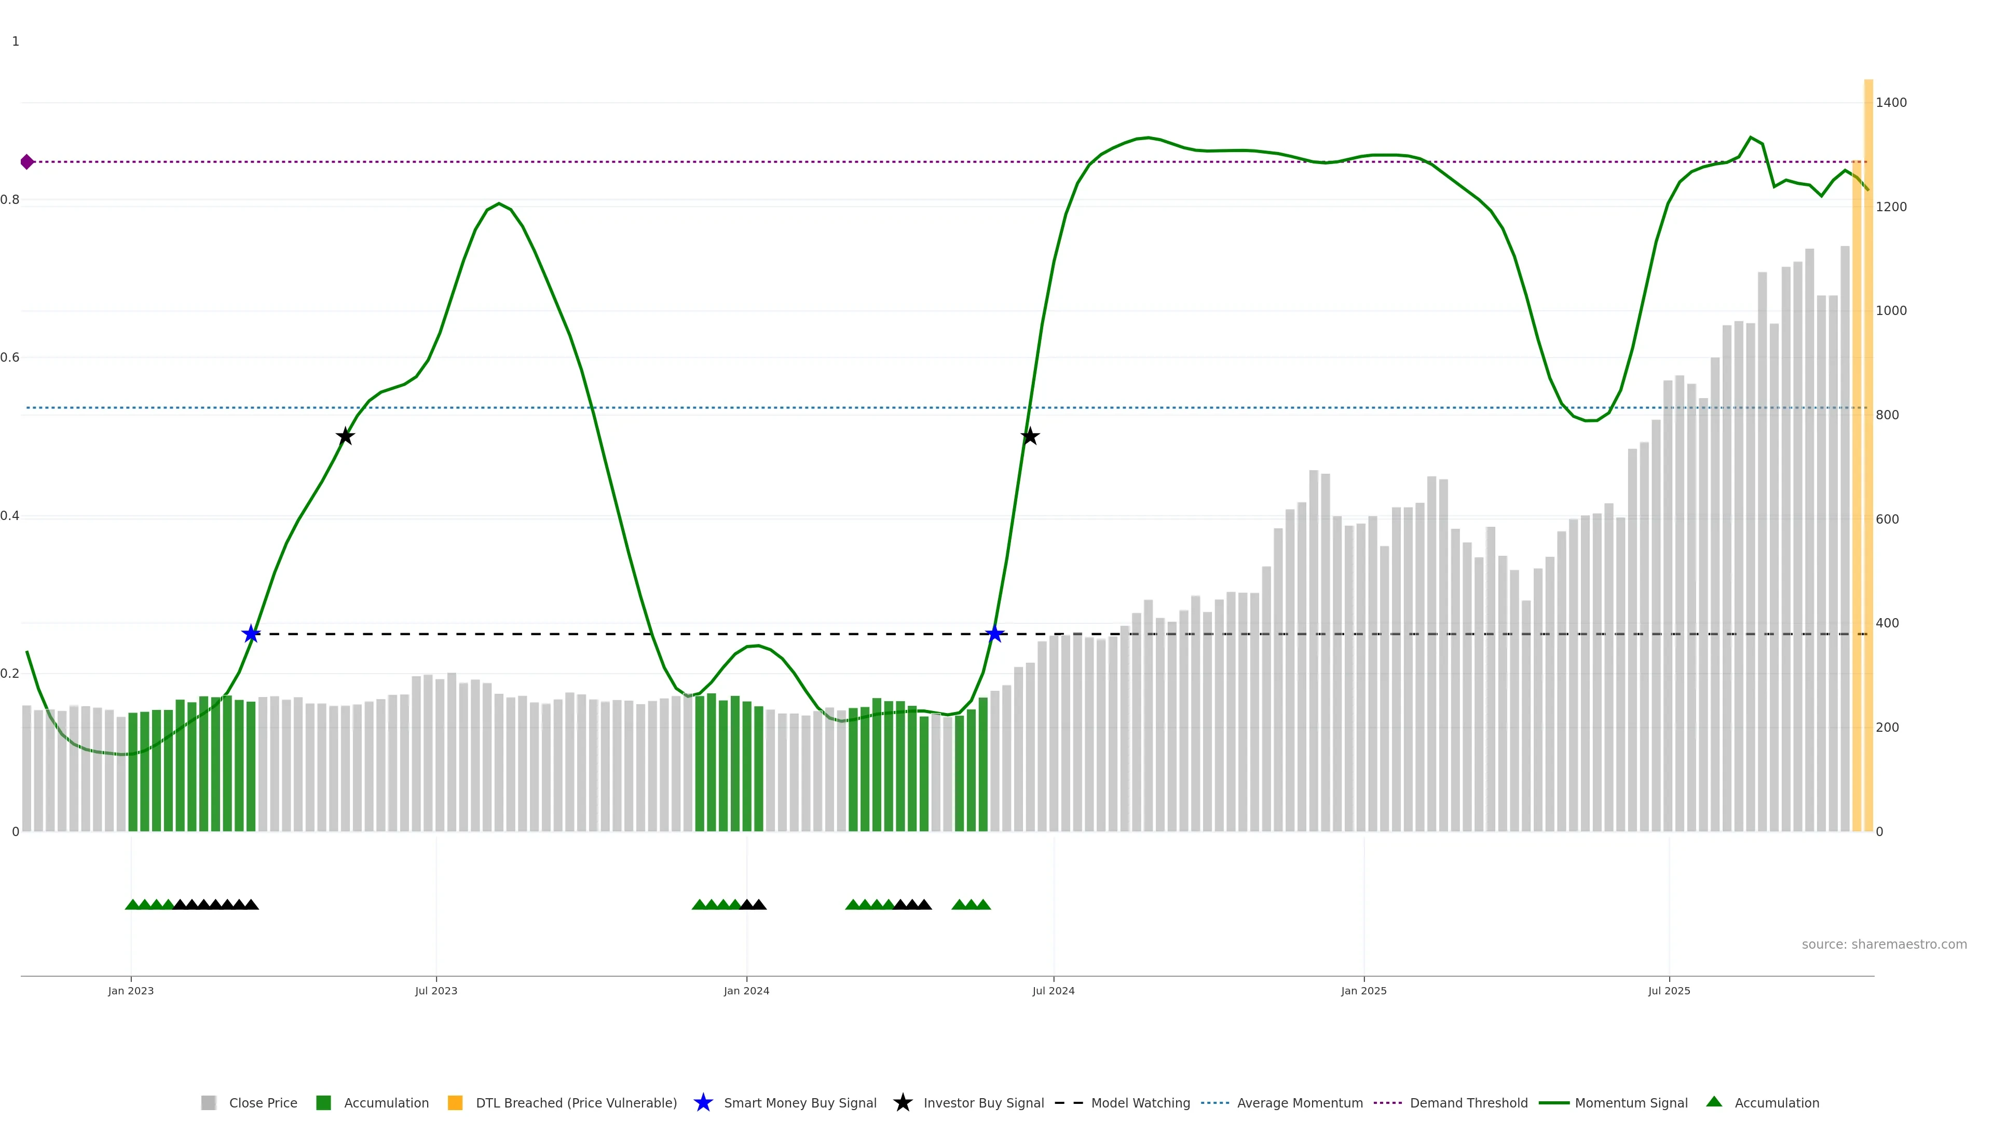
Task: Click the second blue star near Jul 2024
Action: (x=994, y=634)
